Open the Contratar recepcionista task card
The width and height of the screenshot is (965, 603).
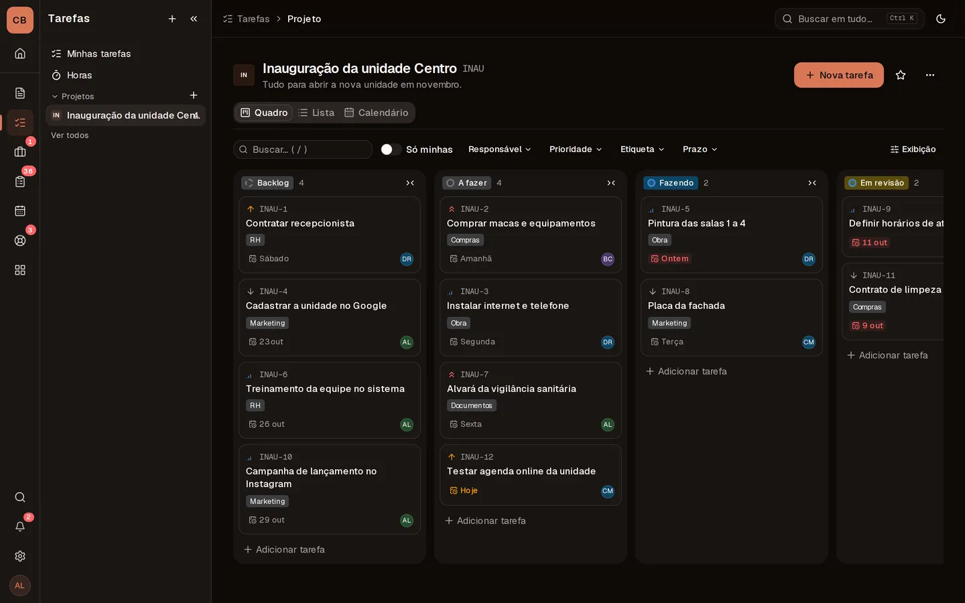coord(330,234)
